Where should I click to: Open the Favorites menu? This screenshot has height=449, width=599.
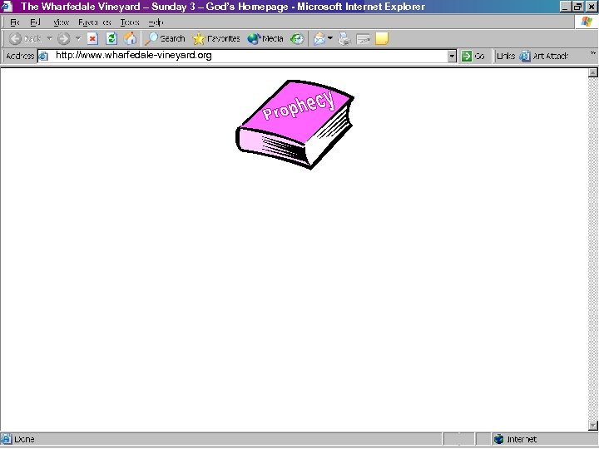pos(94,22)
